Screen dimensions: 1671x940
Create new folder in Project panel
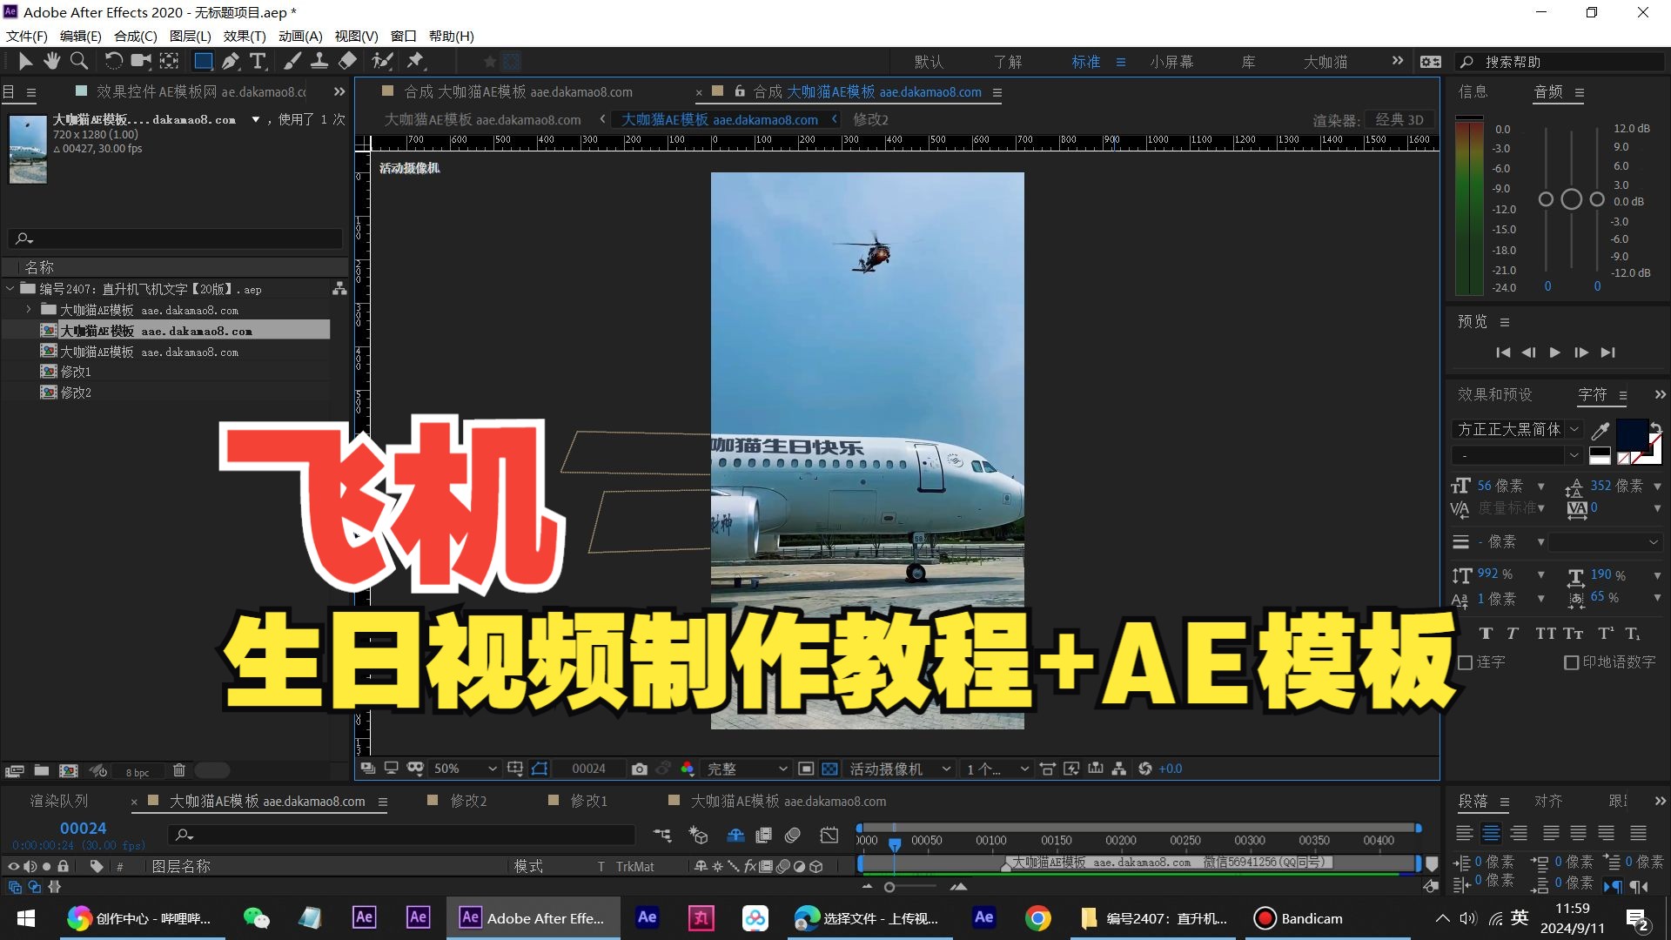[x=41, y=770]
